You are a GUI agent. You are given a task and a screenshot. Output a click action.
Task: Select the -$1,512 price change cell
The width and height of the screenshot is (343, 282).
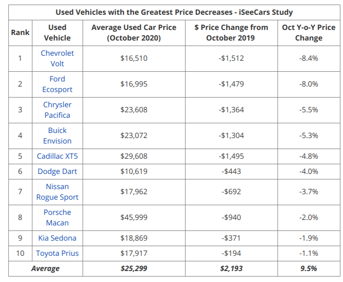231,58
